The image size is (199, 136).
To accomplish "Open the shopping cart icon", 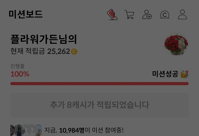I will [x=129, y=15].
